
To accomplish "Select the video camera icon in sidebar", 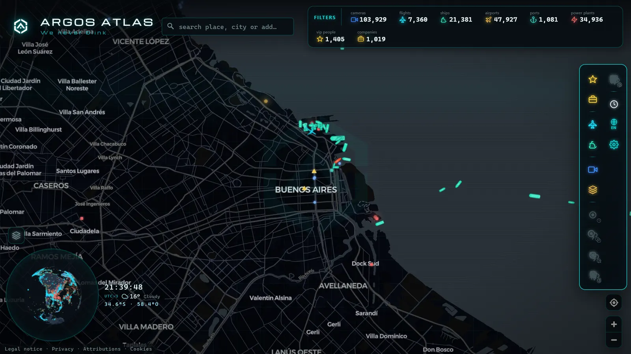I will [592, 170].
